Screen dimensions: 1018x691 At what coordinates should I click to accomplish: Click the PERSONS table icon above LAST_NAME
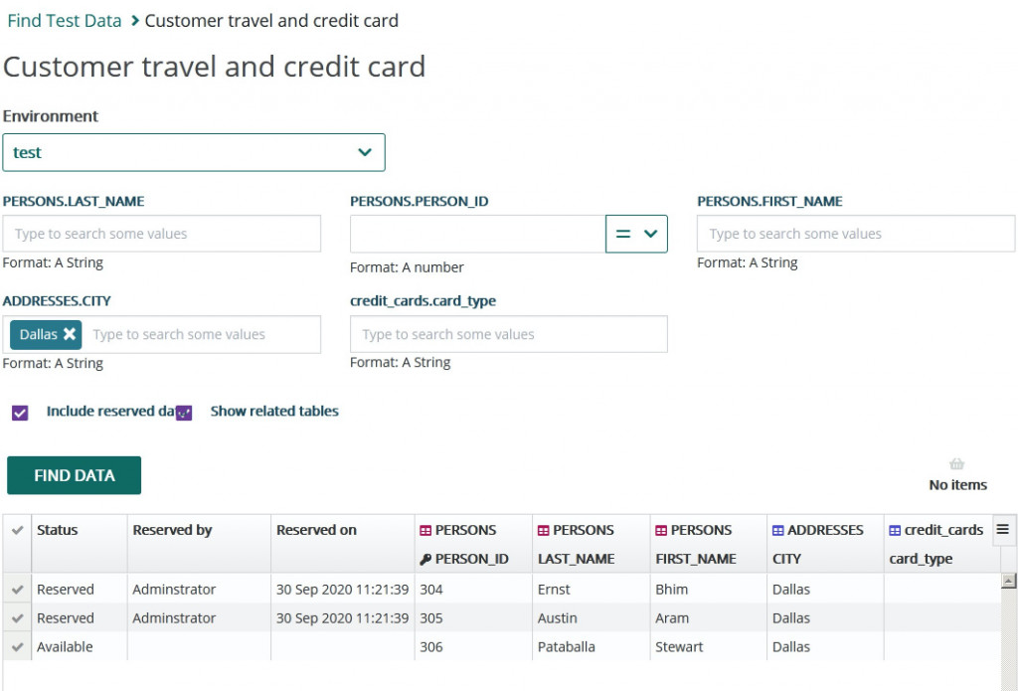tap(543, 531)
